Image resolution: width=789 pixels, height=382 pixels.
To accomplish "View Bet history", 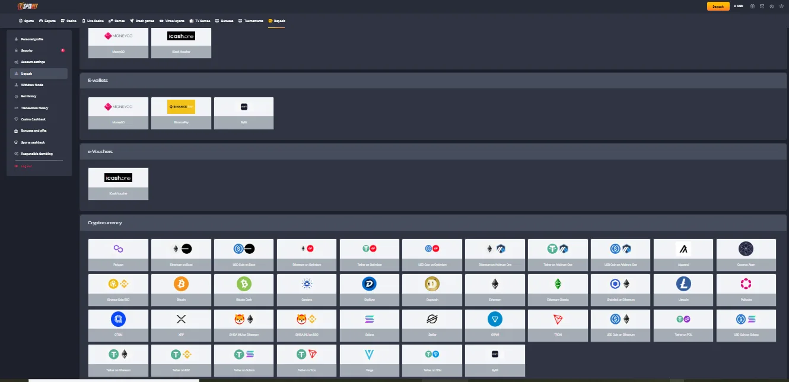I will (39, 96).
